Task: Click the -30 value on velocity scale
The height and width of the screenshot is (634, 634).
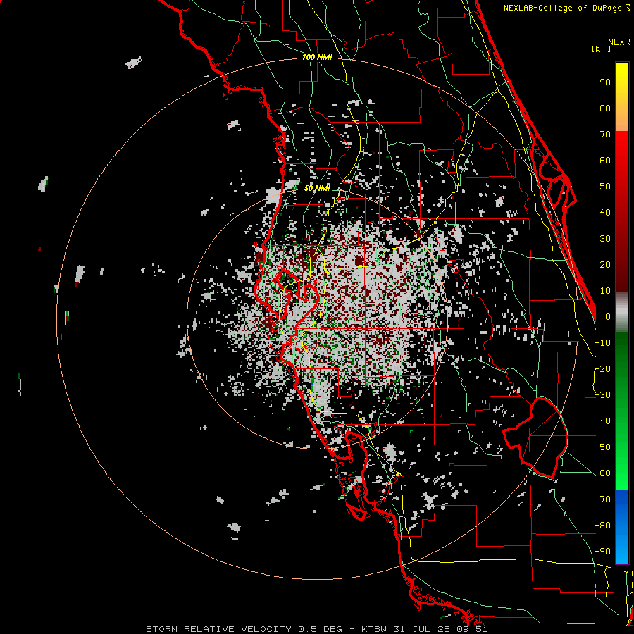Action: (602, 395)
